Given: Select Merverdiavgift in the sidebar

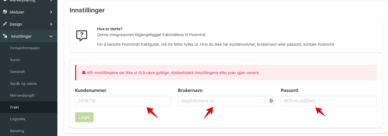Looking at the screenshot, I should click(x=22, y=95).
